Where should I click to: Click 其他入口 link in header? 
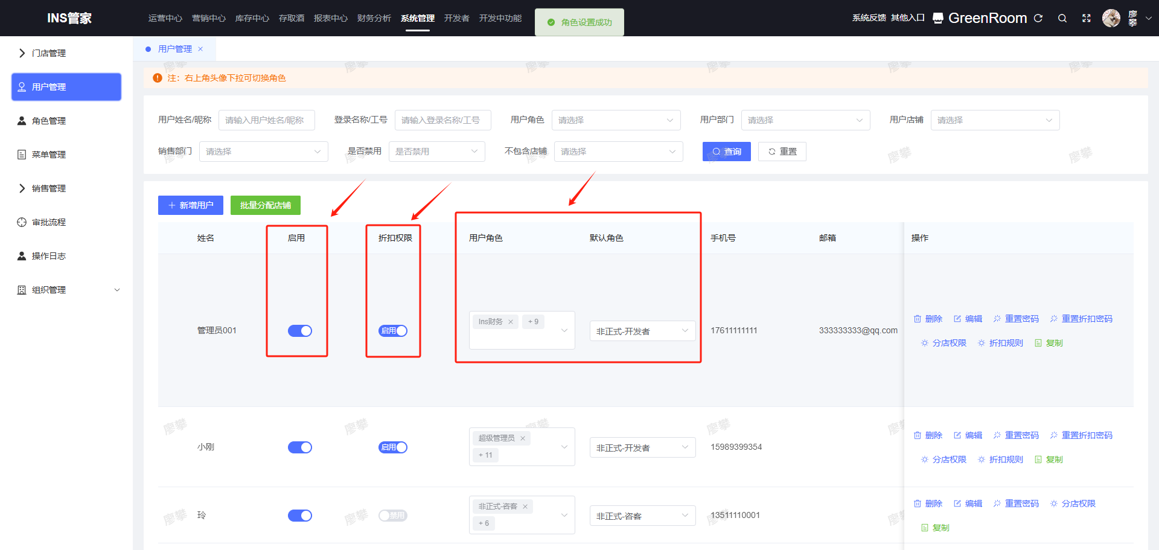(908, 18)
